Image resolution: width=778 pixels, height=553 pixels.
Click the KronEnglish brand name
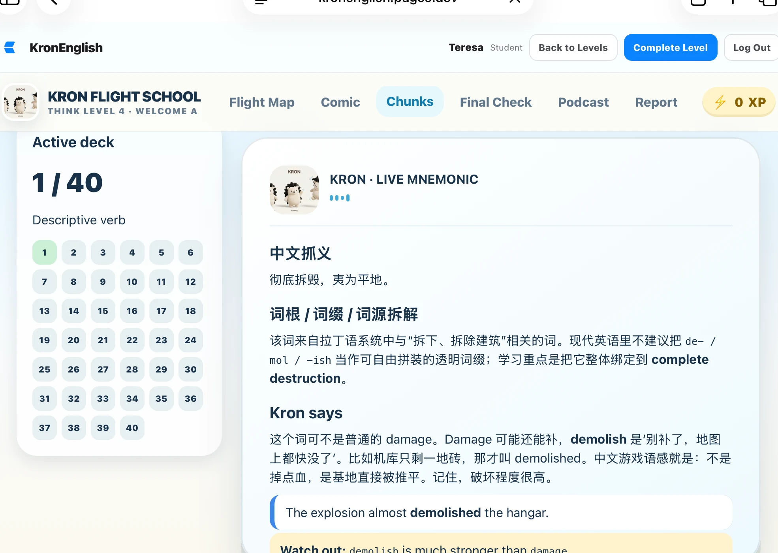coord(66,48)
